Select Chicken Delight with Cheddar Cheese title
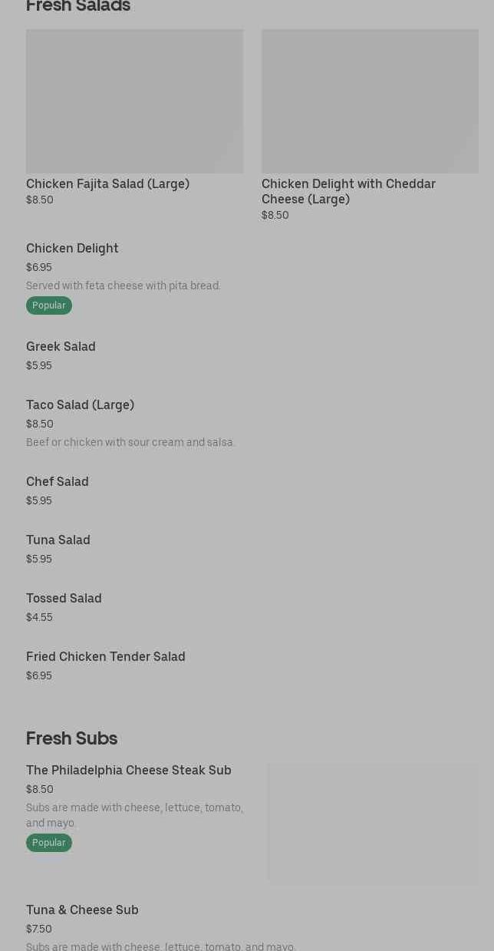 pos(348,191)
